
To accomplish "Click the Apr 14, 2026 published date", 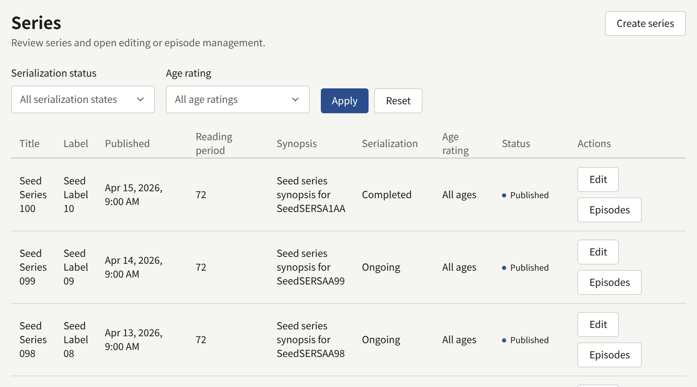I will point(134,267).
